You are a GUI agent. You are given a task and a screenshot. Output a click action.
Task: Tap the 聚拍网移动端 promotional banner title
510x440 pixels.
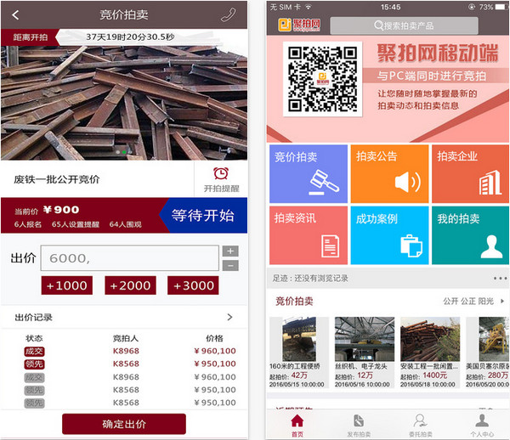click(438, 53)
